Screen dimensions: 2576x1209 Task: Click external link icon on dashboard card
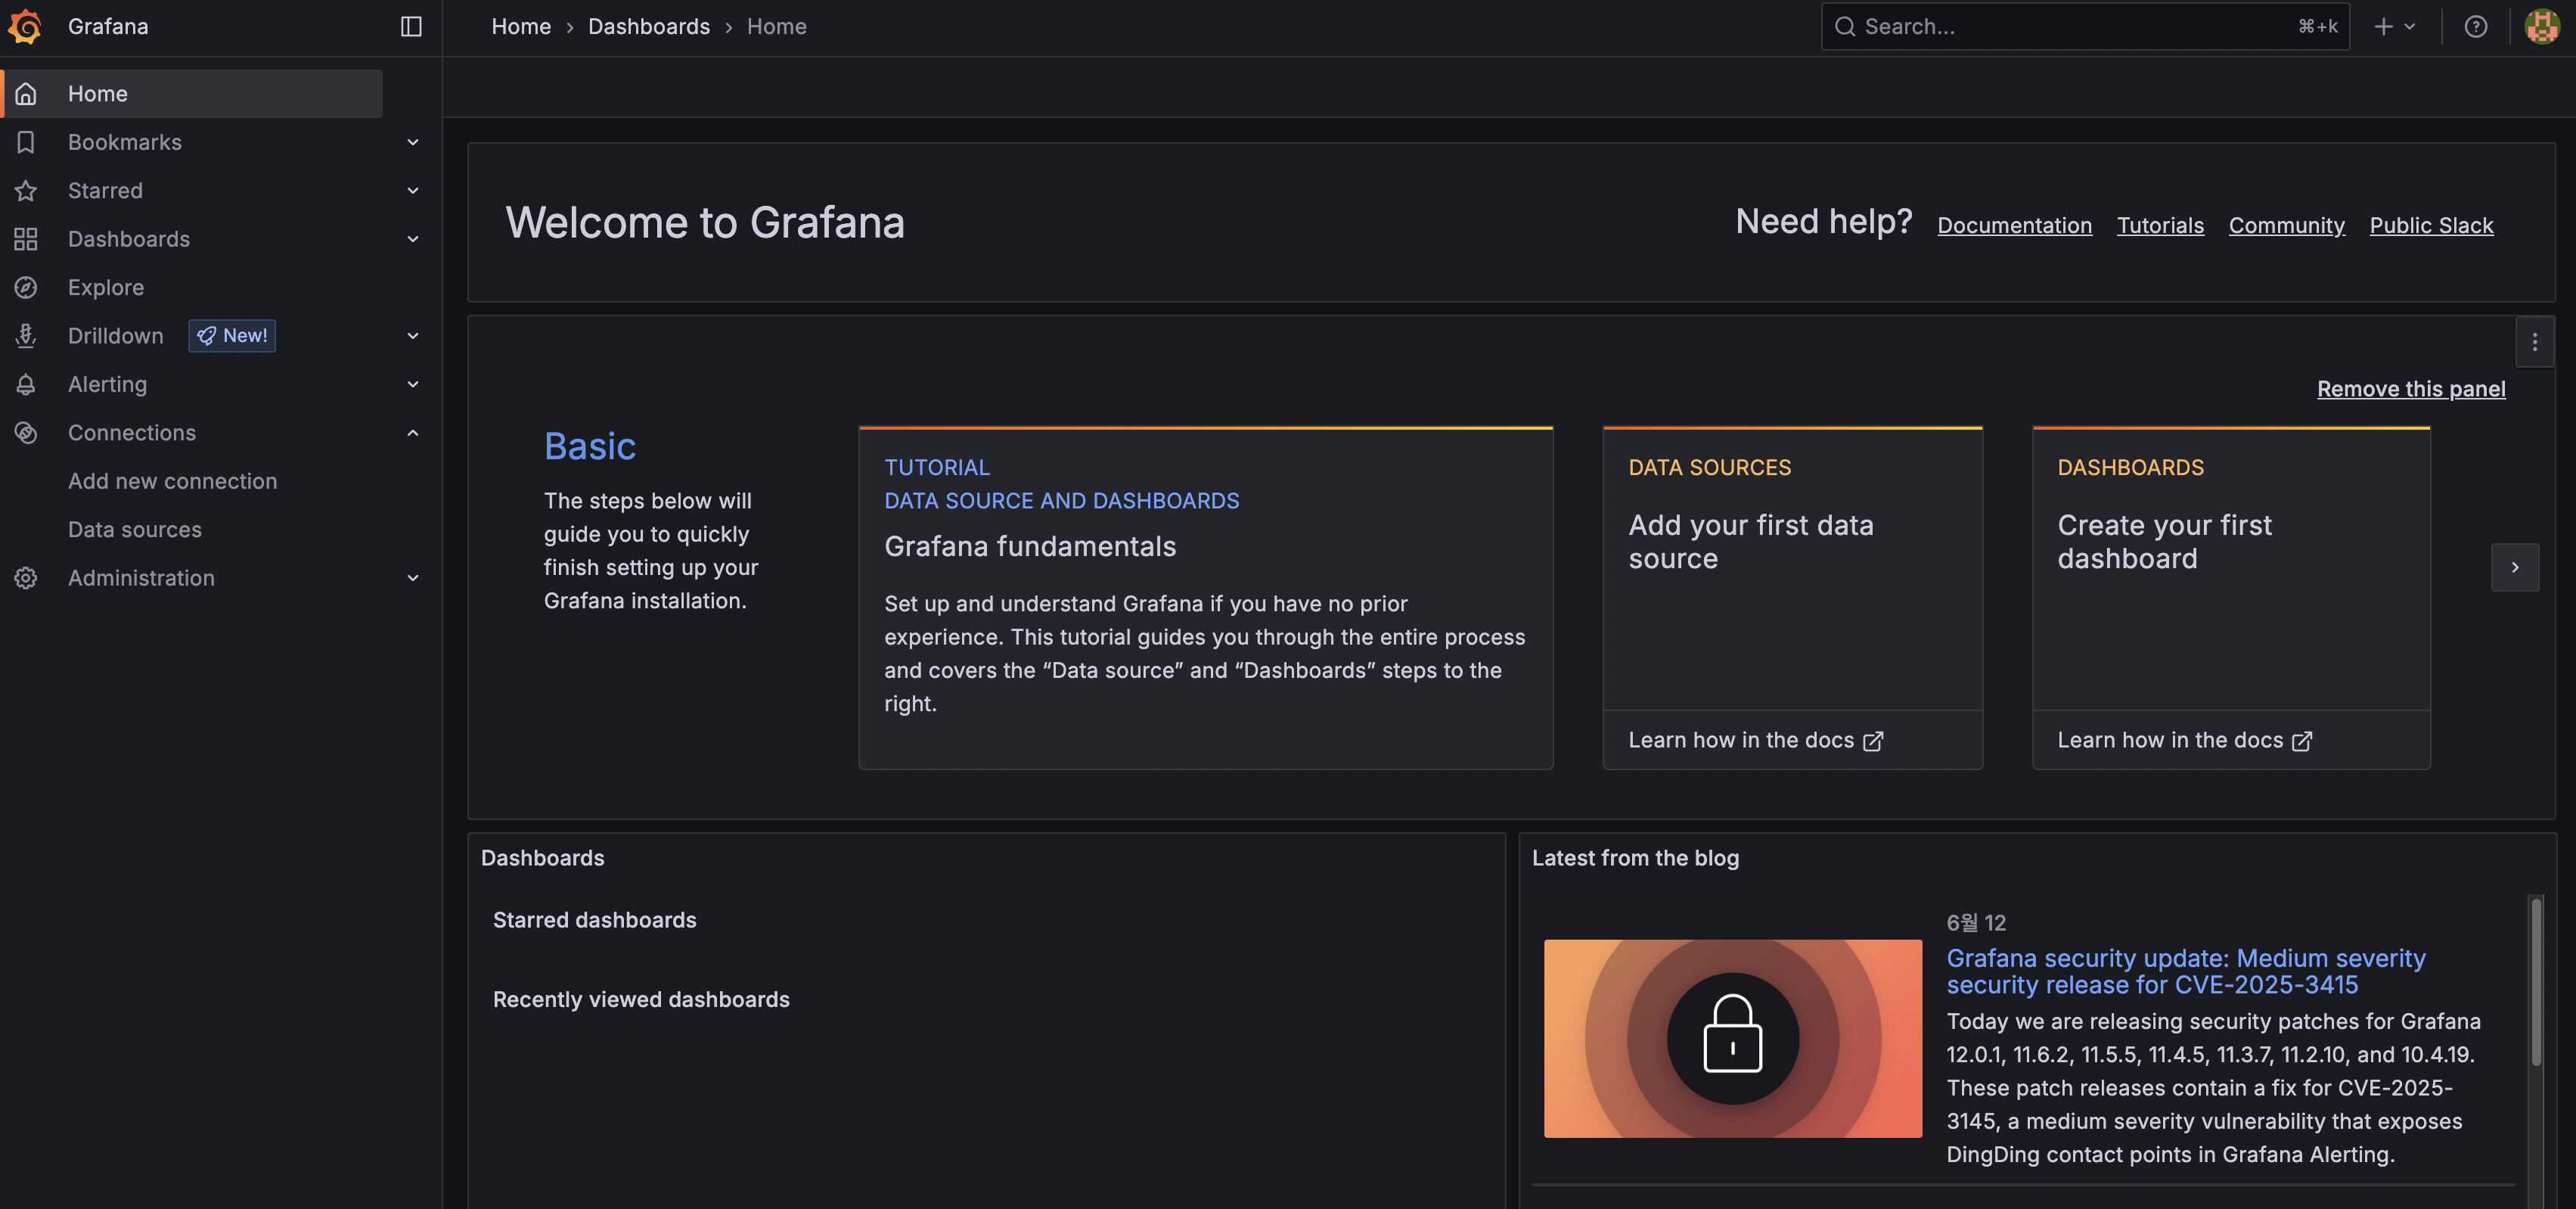coord(2302,741)
